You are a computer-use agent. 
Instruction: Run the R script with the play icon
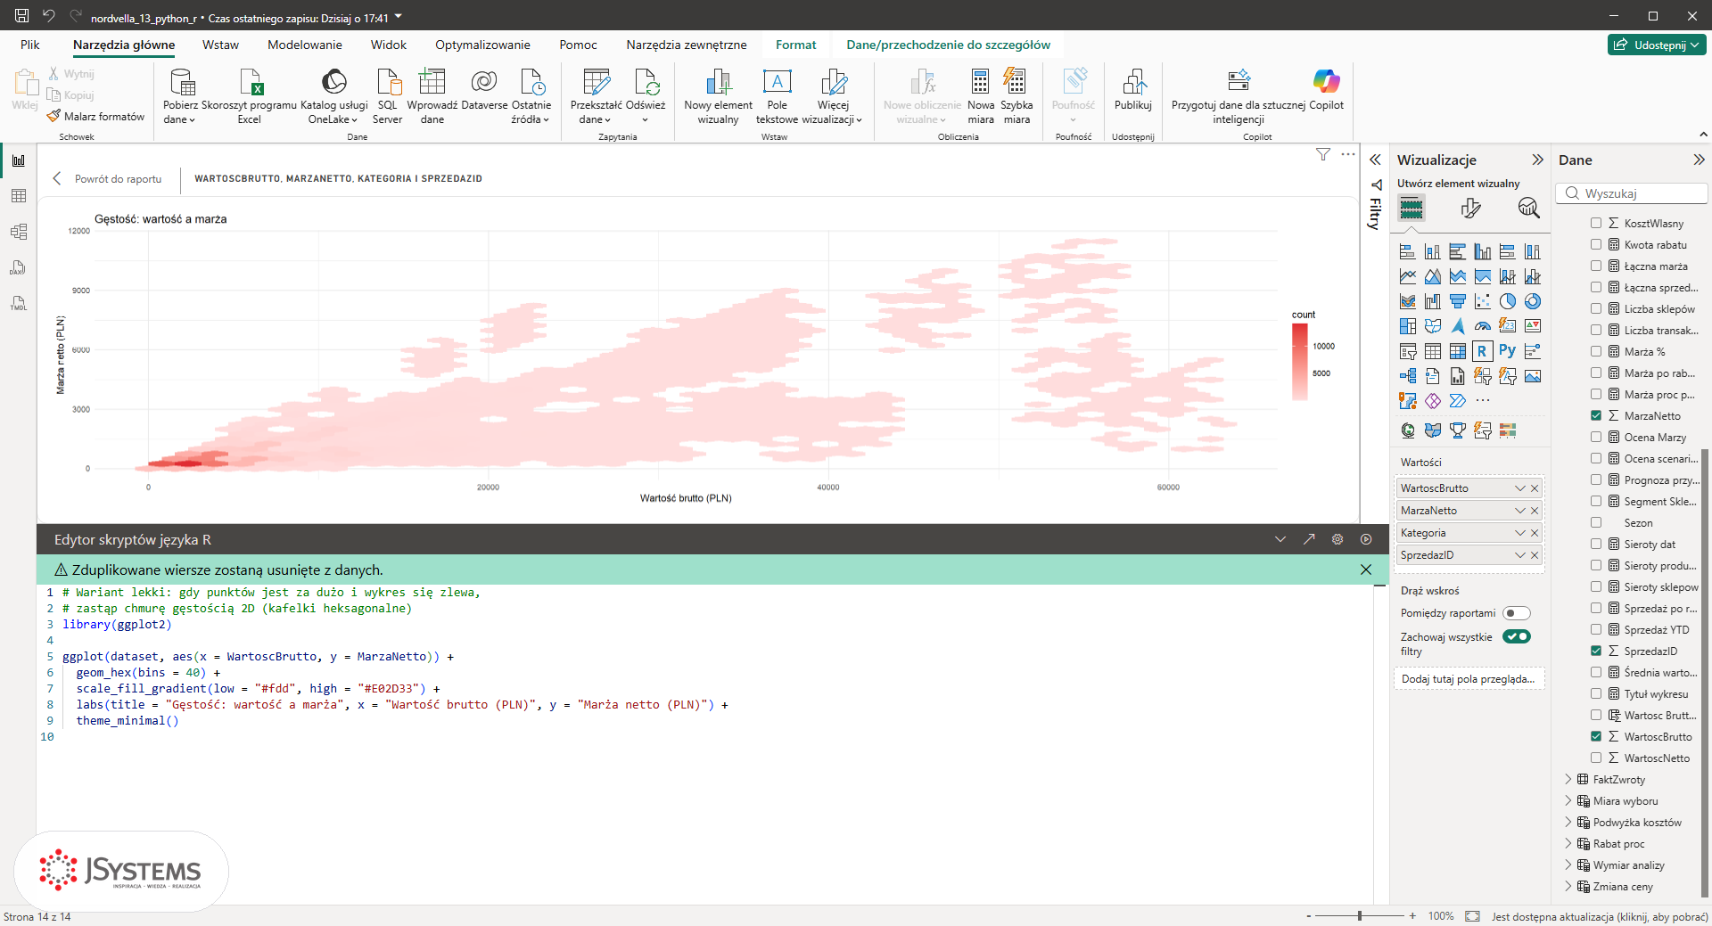tap(1366, 539)
